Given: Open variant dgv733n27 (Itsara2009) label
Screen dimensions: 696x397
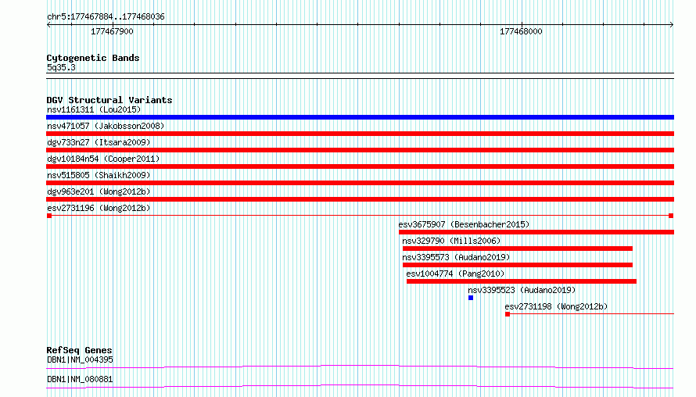Looking at the screenshot, I should 99,142.
